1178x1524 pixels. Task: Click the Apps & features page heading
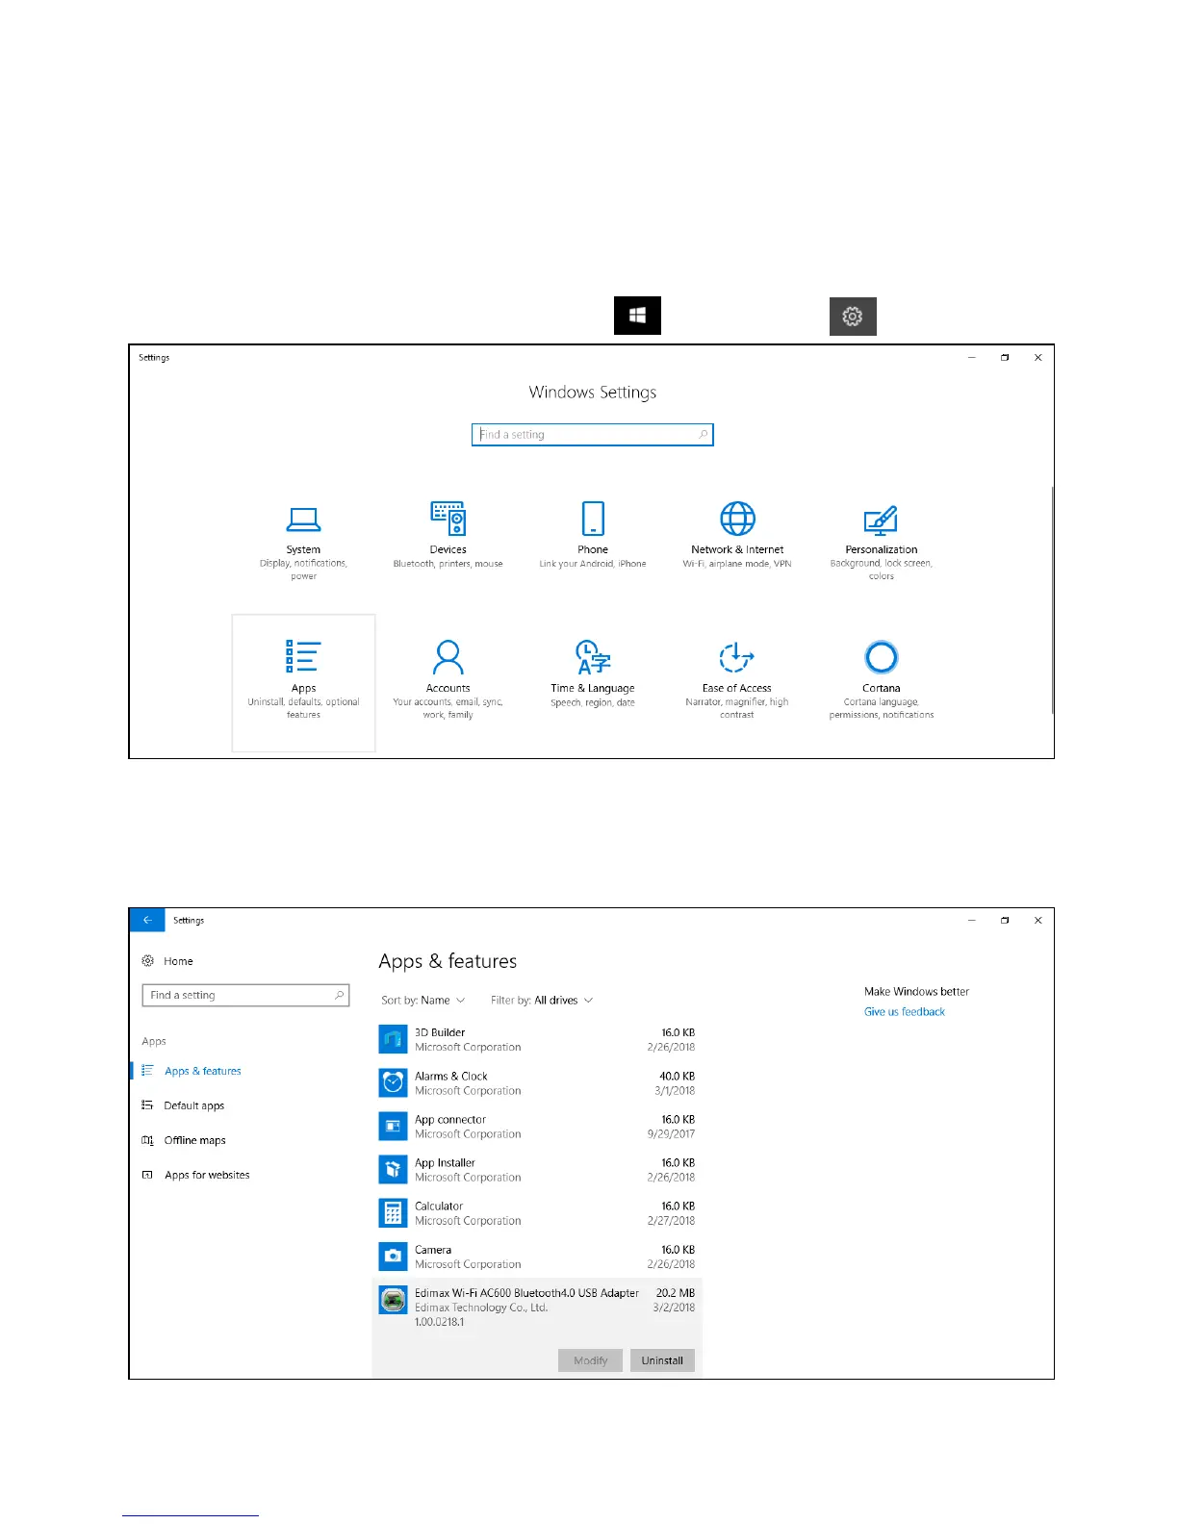coord(448,961)
